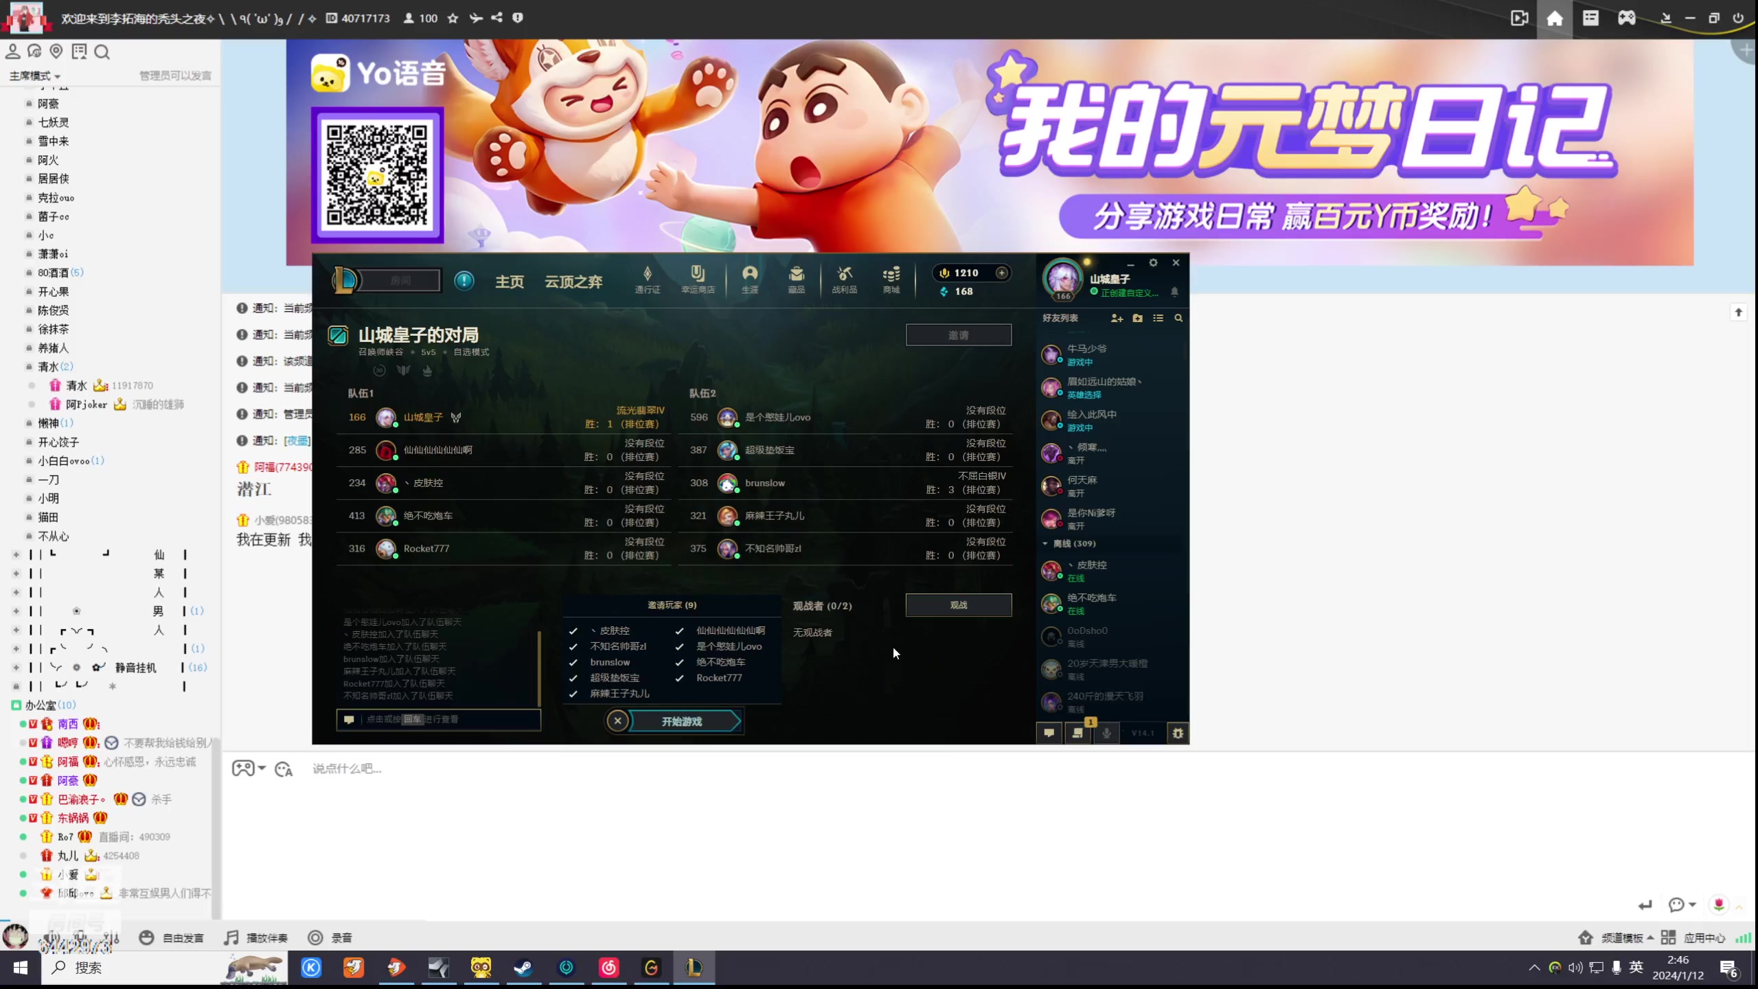The width and height of the screenshot is (1758, 989).
Task: Open the chat bubble icon at friends panel bottom
Action: click(1049, 733)
